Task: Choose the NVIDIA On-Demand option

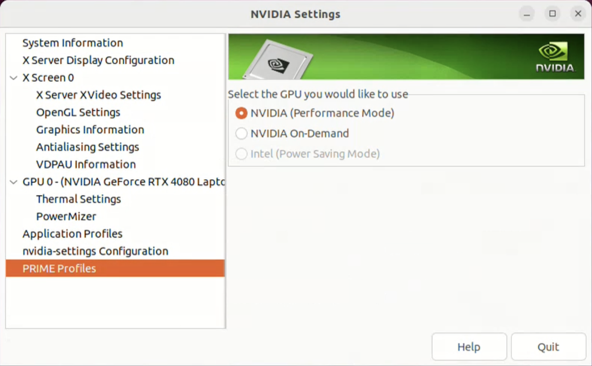Action: pos(241,134)
